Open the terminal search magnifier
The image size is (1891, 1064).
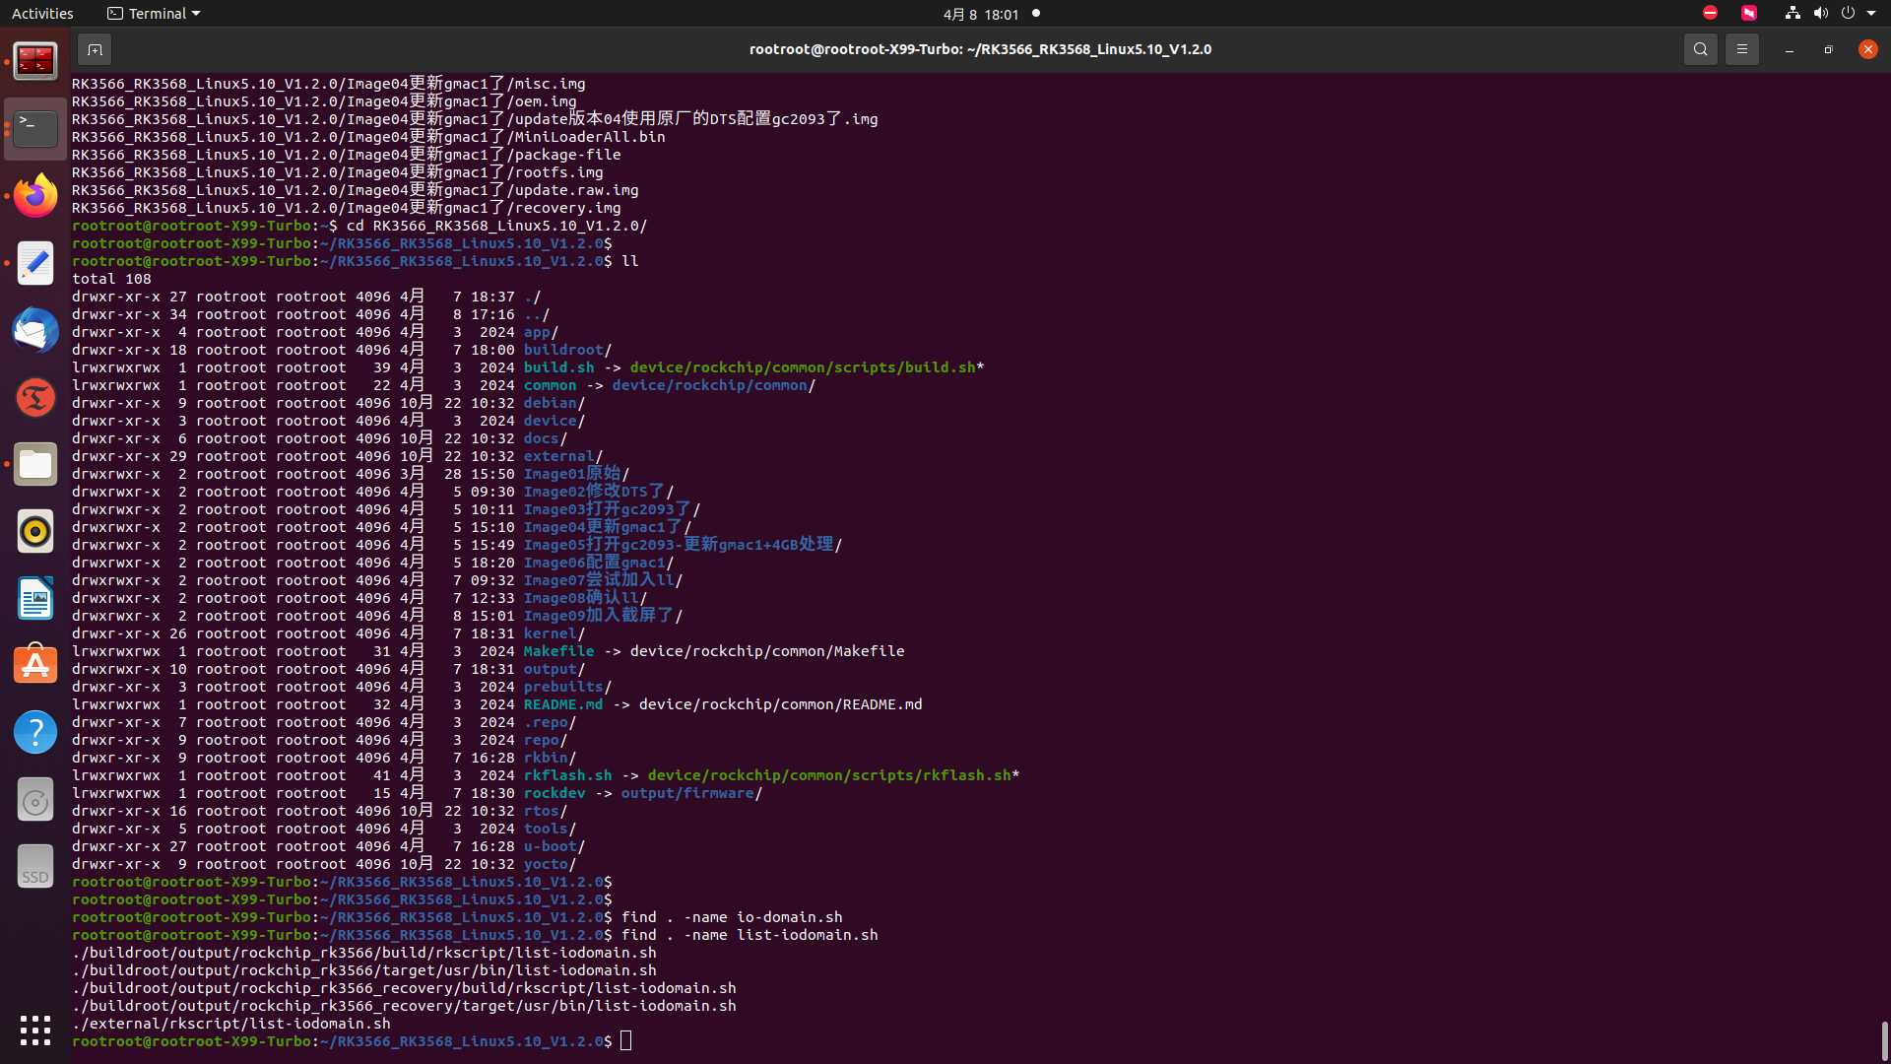click(1700, 49)
